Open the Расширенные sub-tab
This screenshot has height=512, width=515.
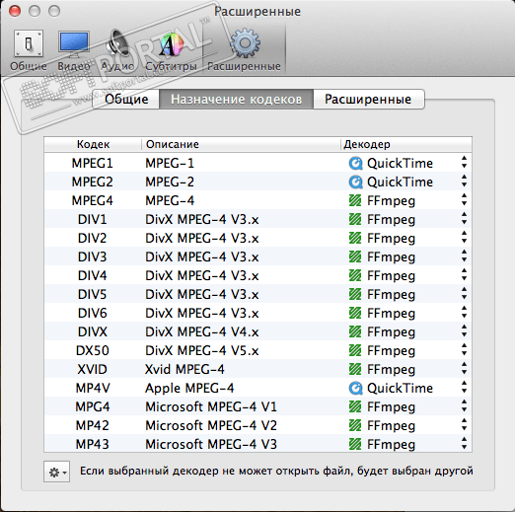coord(368,99)
